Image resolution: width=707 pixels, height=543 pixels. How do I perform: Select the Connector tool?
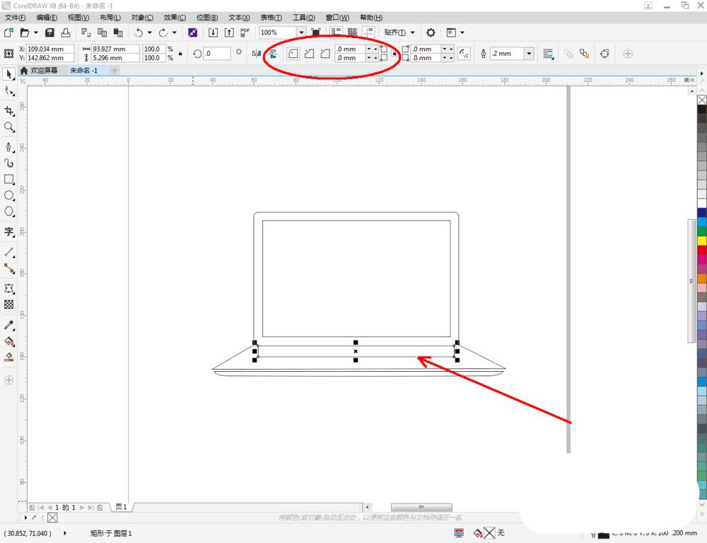tap(9, 269)
